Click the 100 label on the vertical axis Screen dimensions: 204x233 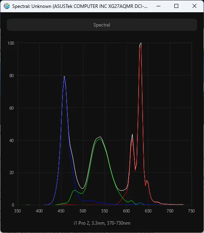(x=11, y=43)
